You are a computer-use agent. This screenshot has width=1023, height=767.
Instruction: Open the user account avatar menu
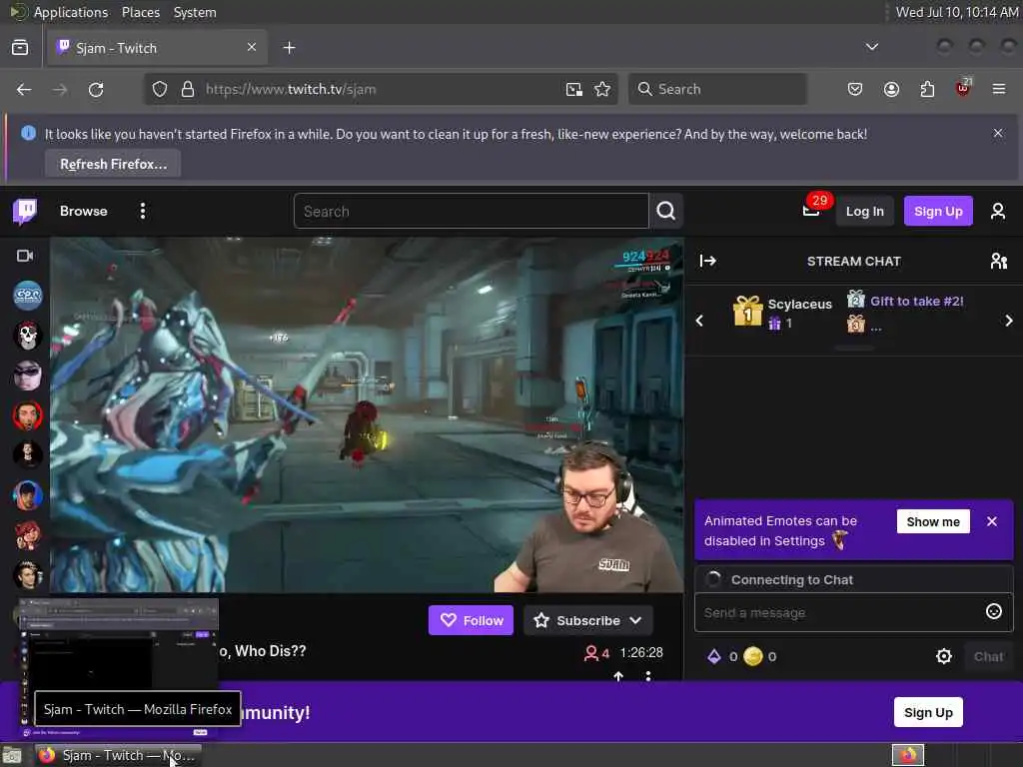tap(998, 211)
